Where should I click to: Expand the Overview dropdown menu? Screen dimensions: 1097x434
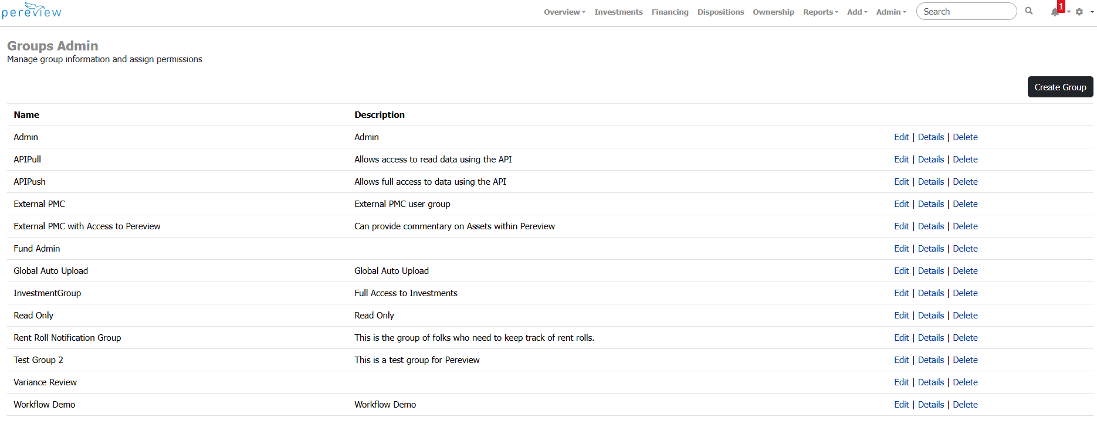pos(564,12)
